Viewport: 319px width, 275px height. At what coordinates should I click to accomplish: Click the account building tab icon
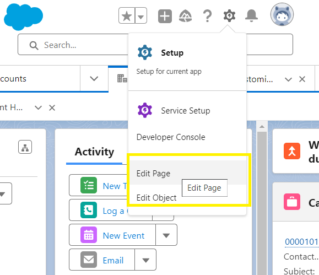[x=122, y=78]
